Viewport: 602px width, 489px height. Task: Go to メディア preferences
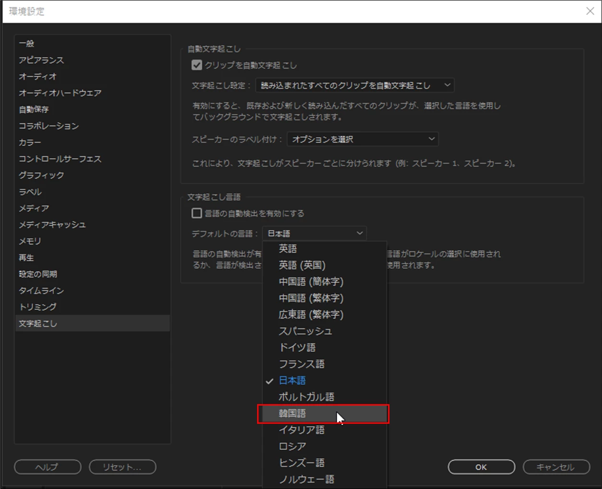tap(93, 208)
